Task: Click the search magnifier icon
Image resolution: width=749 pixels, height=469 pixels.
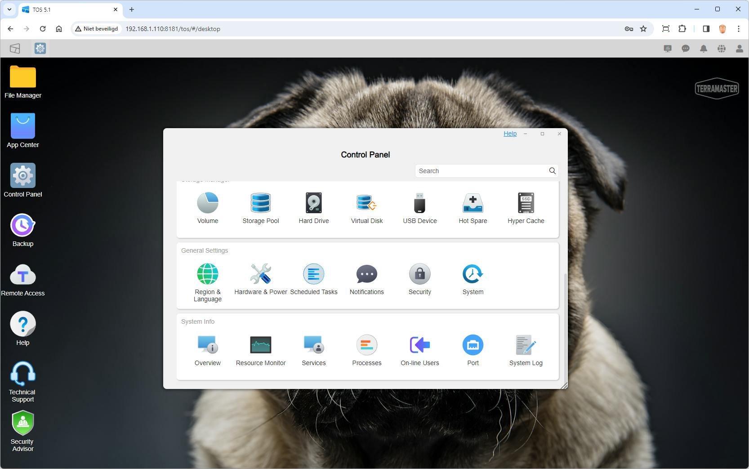Action: click(553, 171)
